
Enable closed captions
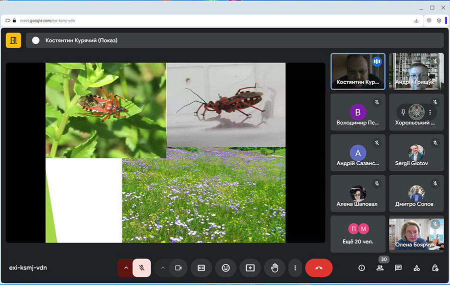point(201,268)
